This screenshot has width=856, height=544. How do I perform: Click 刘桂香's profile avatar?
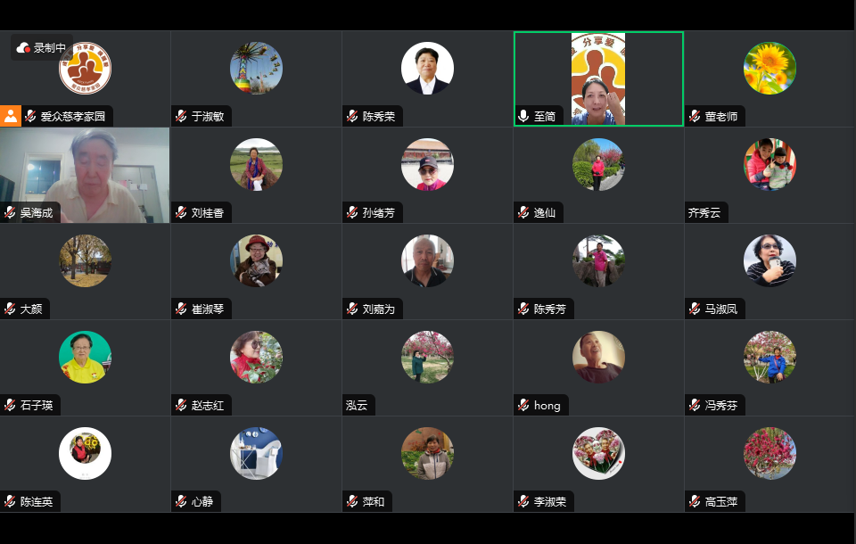point(256,164)
